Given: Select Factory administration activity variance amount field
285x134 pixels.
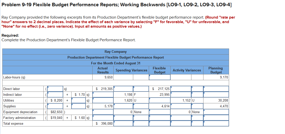Looking at the screenshot, I should coord(181,118).
